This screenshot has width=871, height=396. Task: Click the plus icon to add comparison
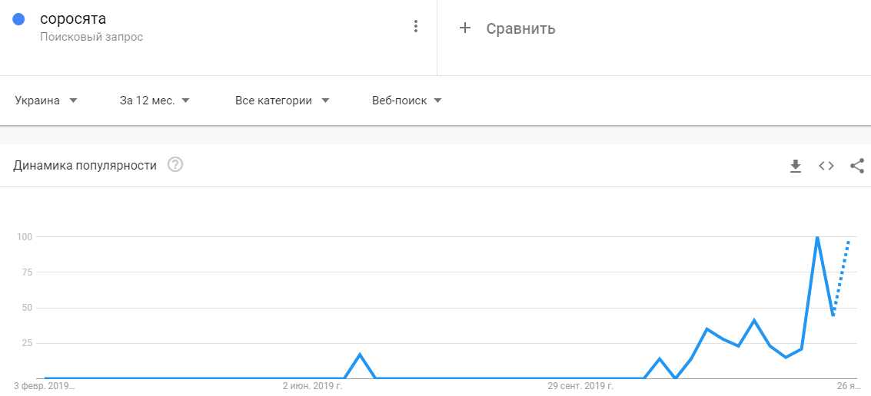click(x=464, y=28)
